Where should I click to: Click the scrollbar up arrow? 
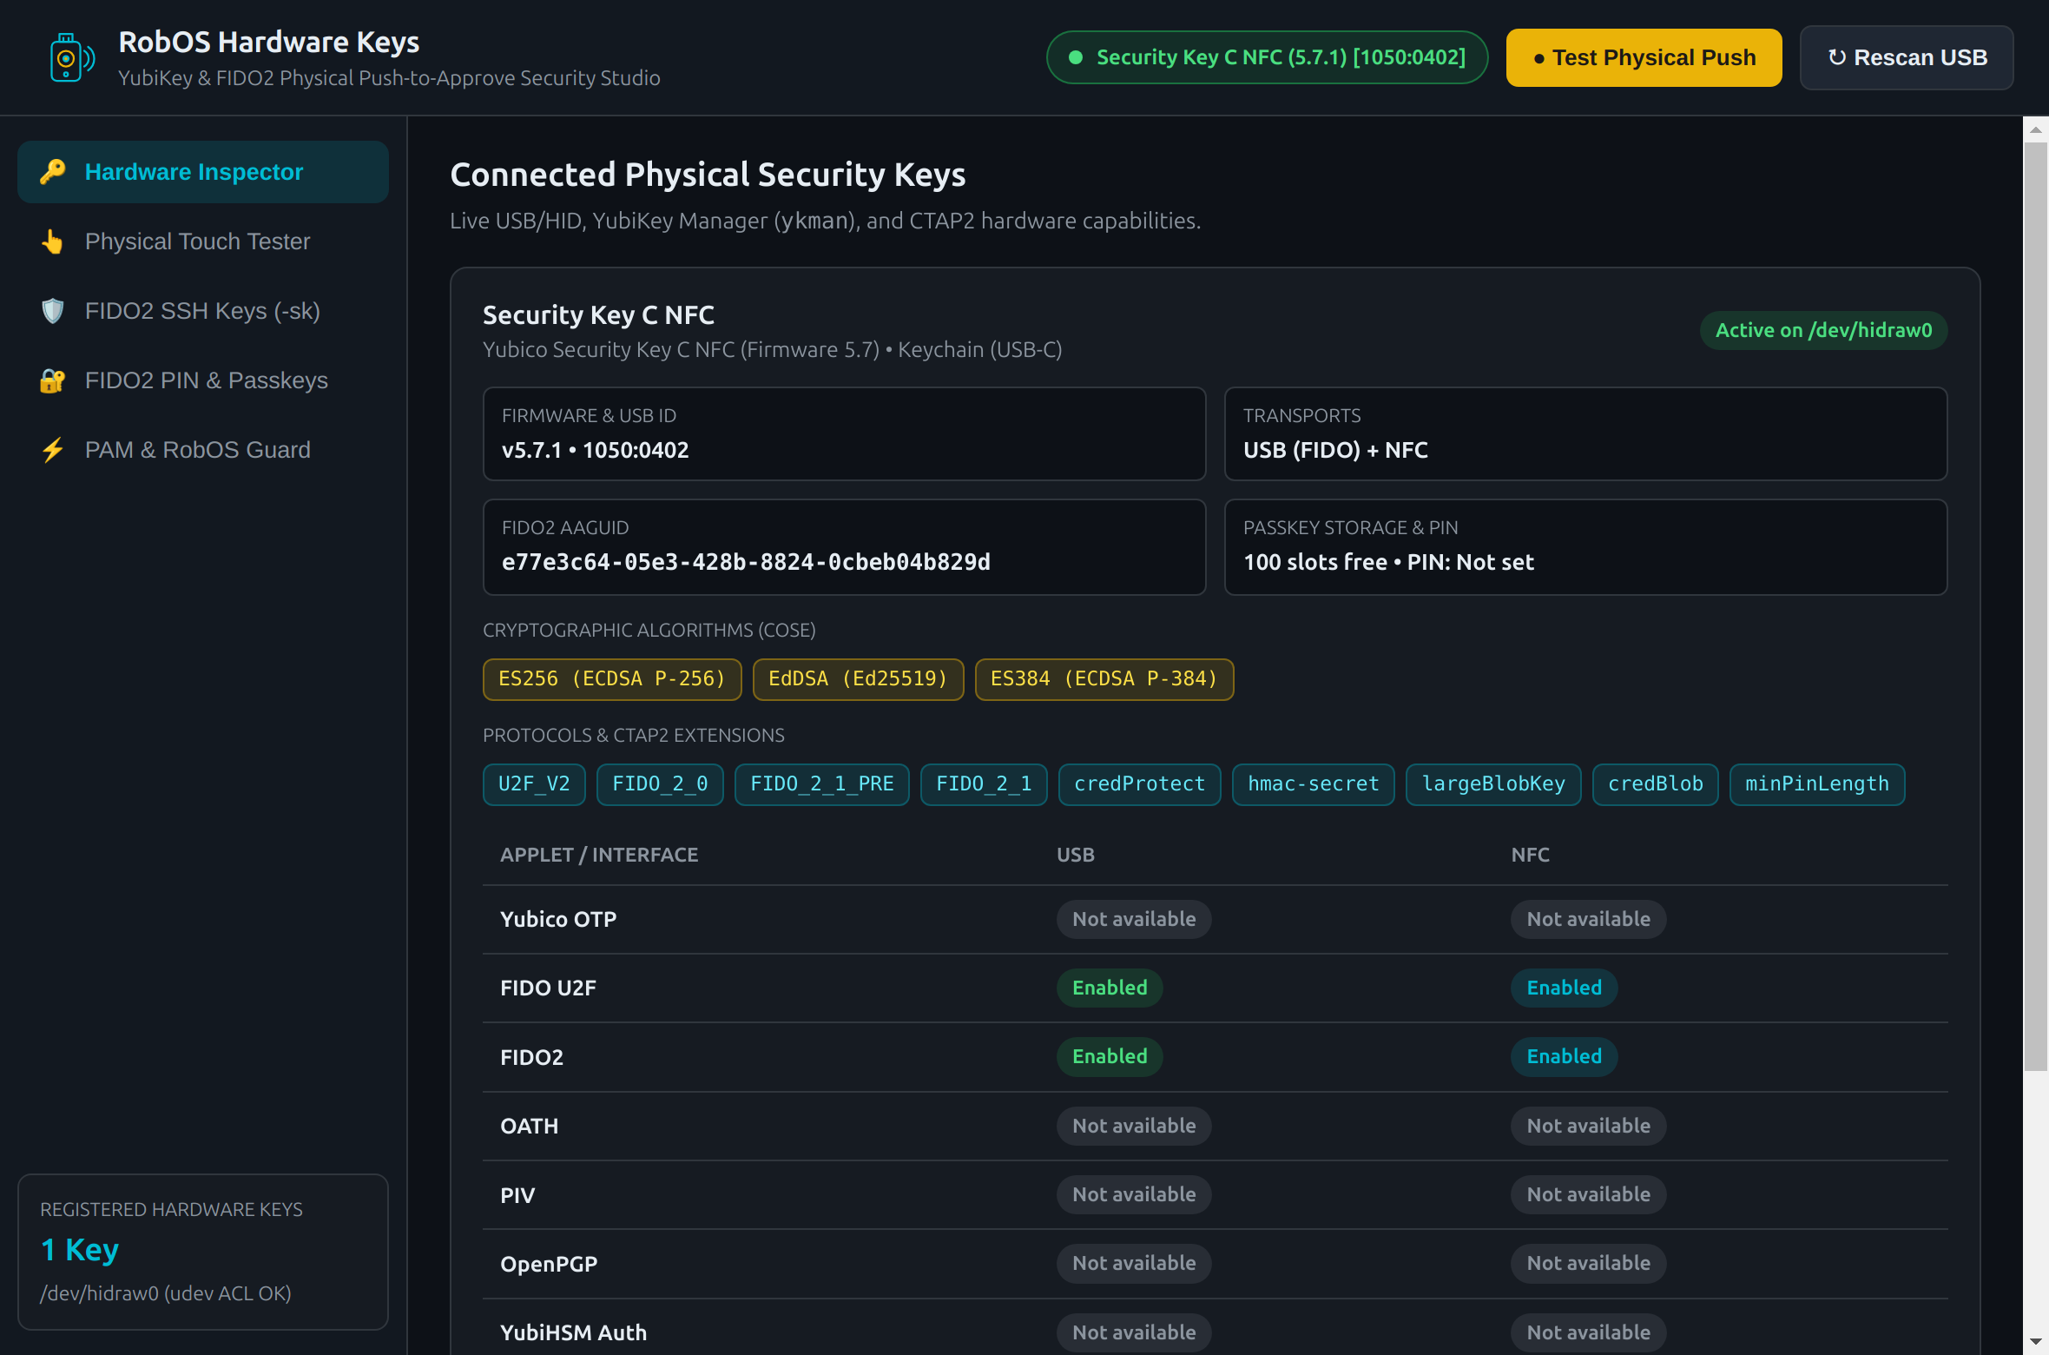click(2036, 129)
